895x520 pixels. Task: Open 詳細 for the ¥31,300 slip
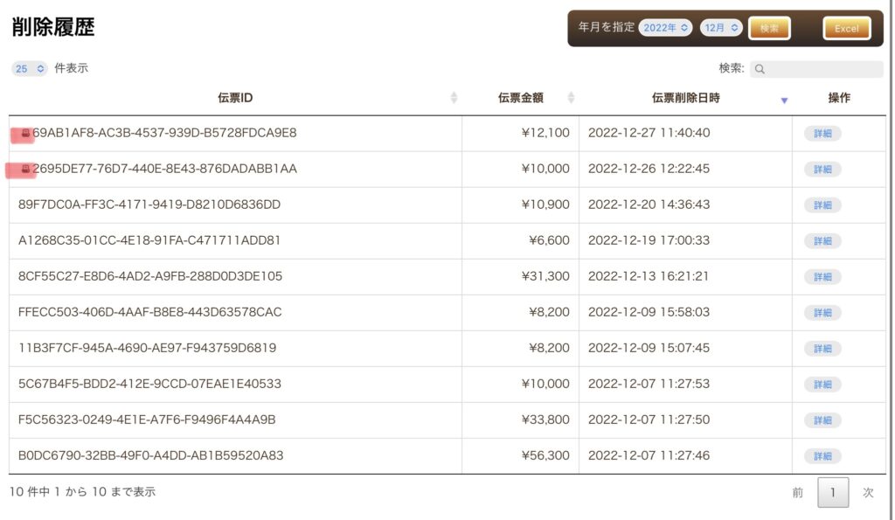click(x=822, y=277)
